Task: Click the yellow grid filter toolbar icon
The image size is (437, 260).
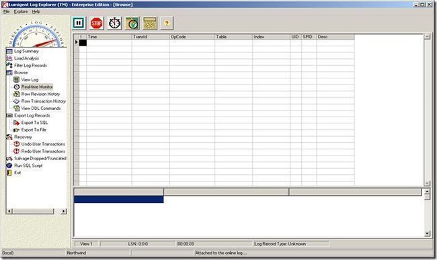Action: 150,23
